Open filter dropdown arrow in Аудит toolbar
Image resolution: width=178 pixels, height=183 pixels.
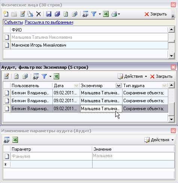pyautogui.click(x=50, y=76)
